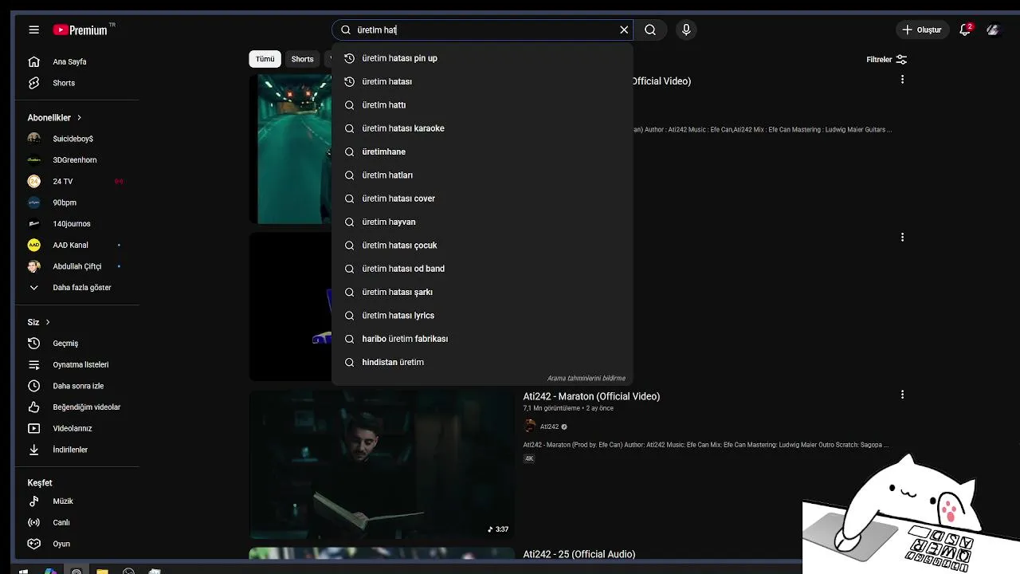Open Ati242 channel under the Maraton video
Image resolution: width=1020 pixels, height=574 pixels.
[549, 427]
